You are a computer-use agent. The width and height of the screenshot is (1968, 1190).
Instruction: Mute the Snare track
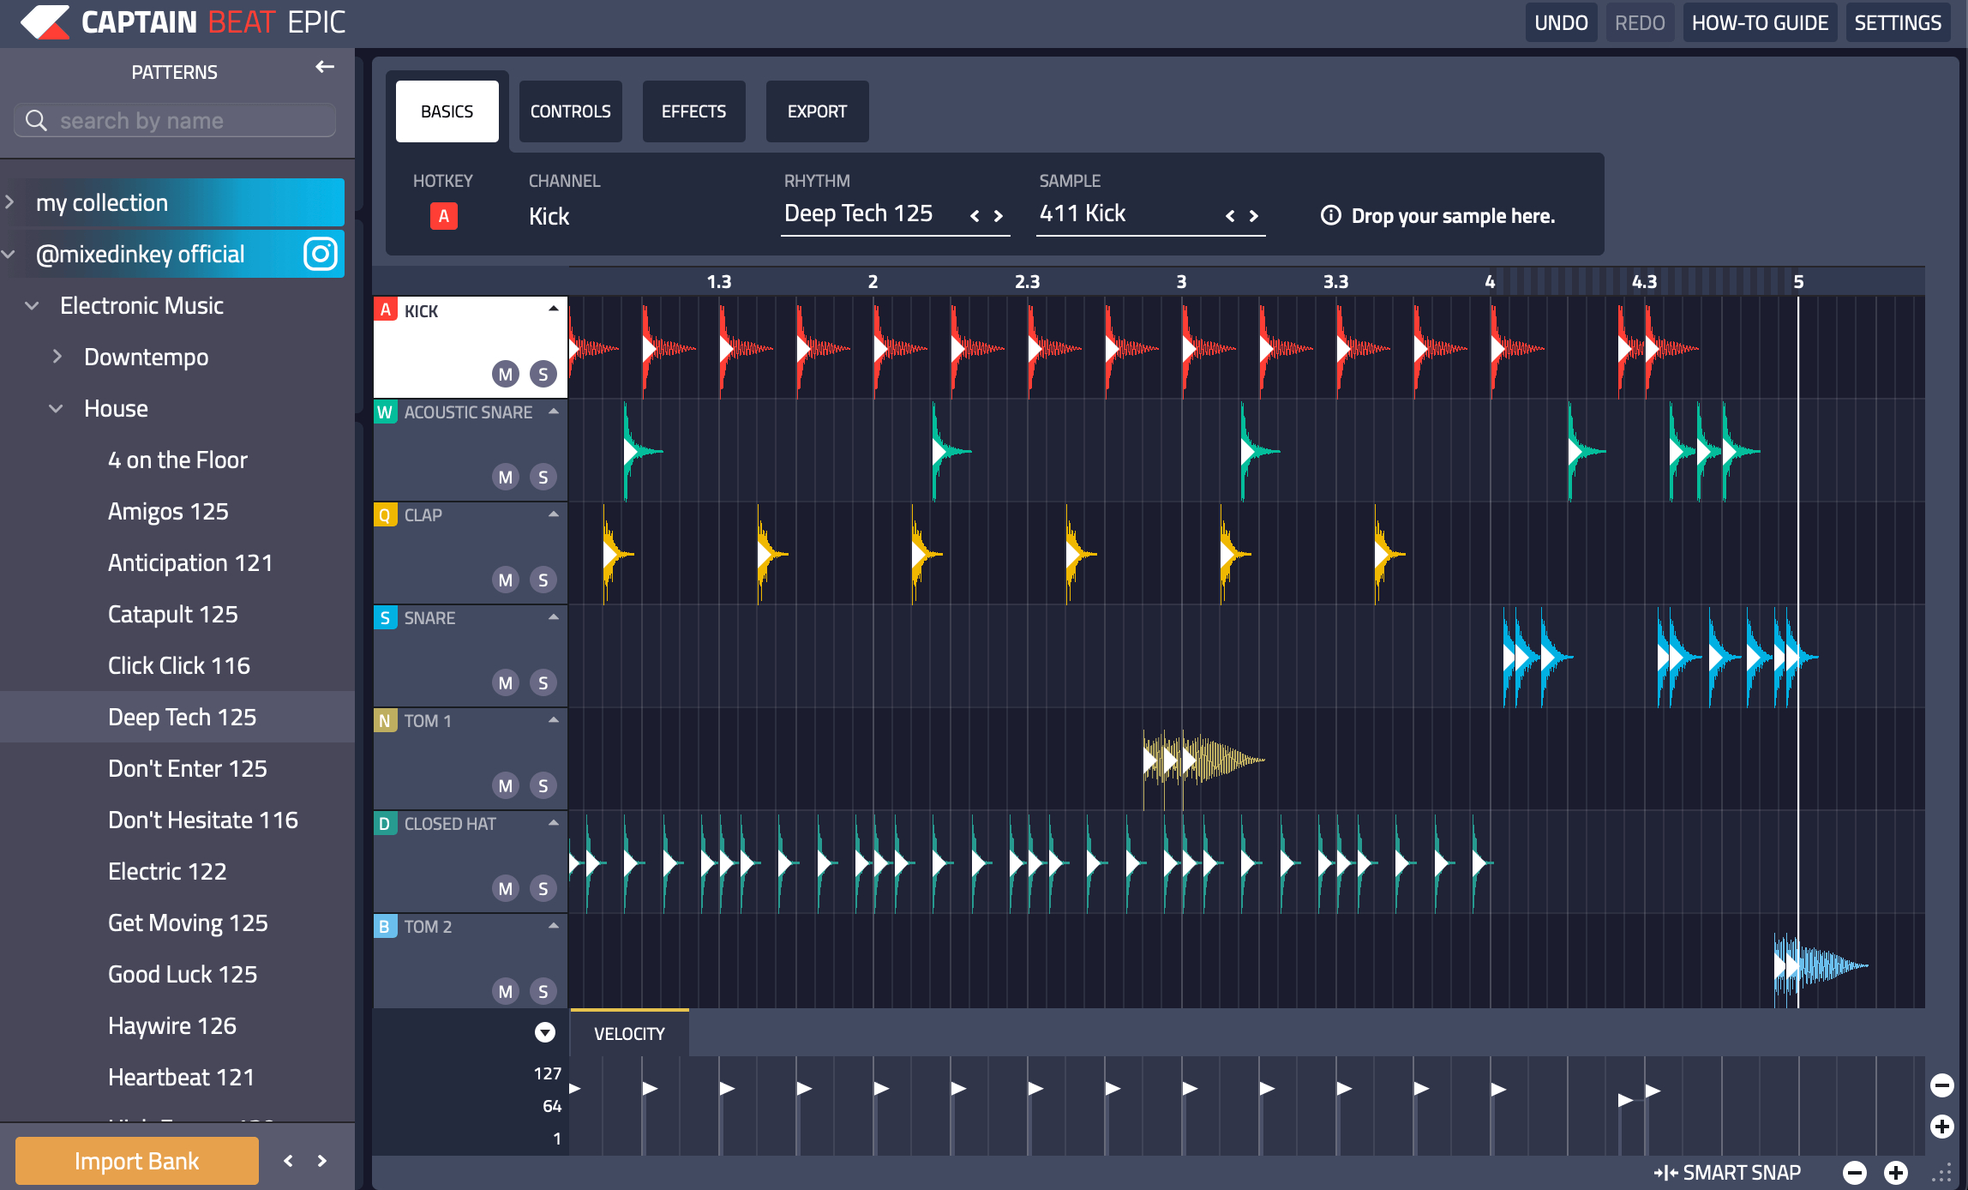[x=506, y=682]
